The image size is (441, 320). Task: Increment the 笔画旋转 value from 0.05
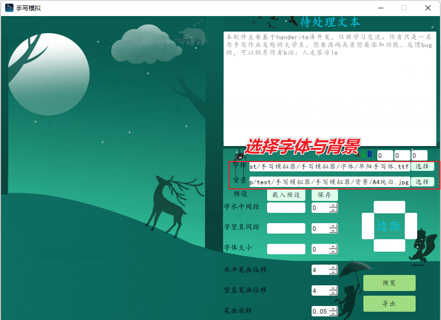pos(333,309)
